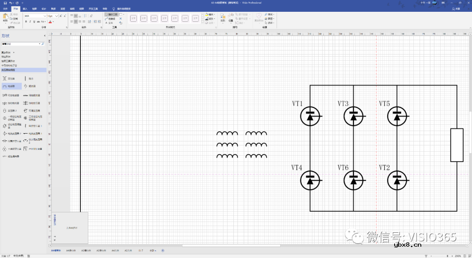The width and height of the screenshot is (472, 258).
Task: Select the Text tool in tools group
Action: click(109, 23)
